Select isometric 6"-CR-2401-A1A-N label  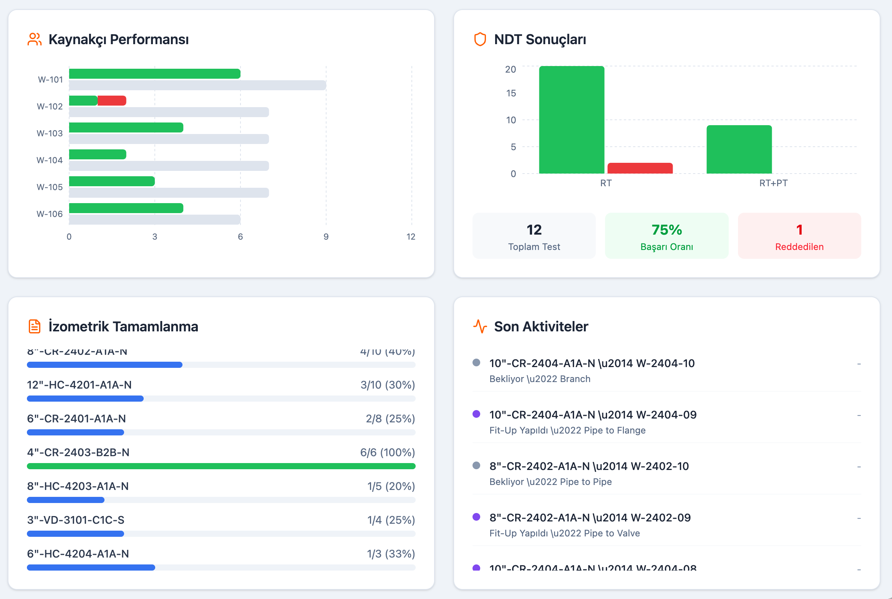76,419
